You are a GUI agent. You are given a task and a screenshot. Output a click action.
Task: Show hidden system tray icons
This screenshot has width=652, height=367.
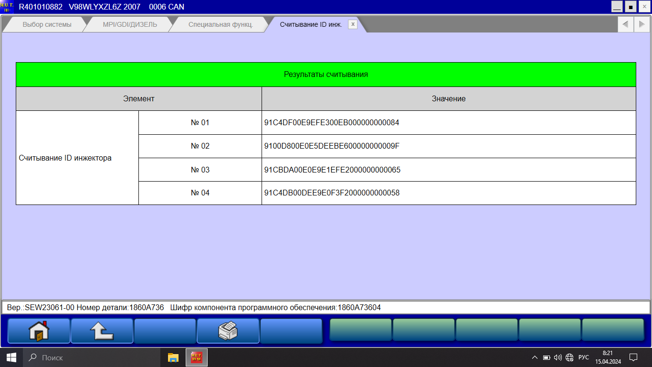(x=535, y=357)
